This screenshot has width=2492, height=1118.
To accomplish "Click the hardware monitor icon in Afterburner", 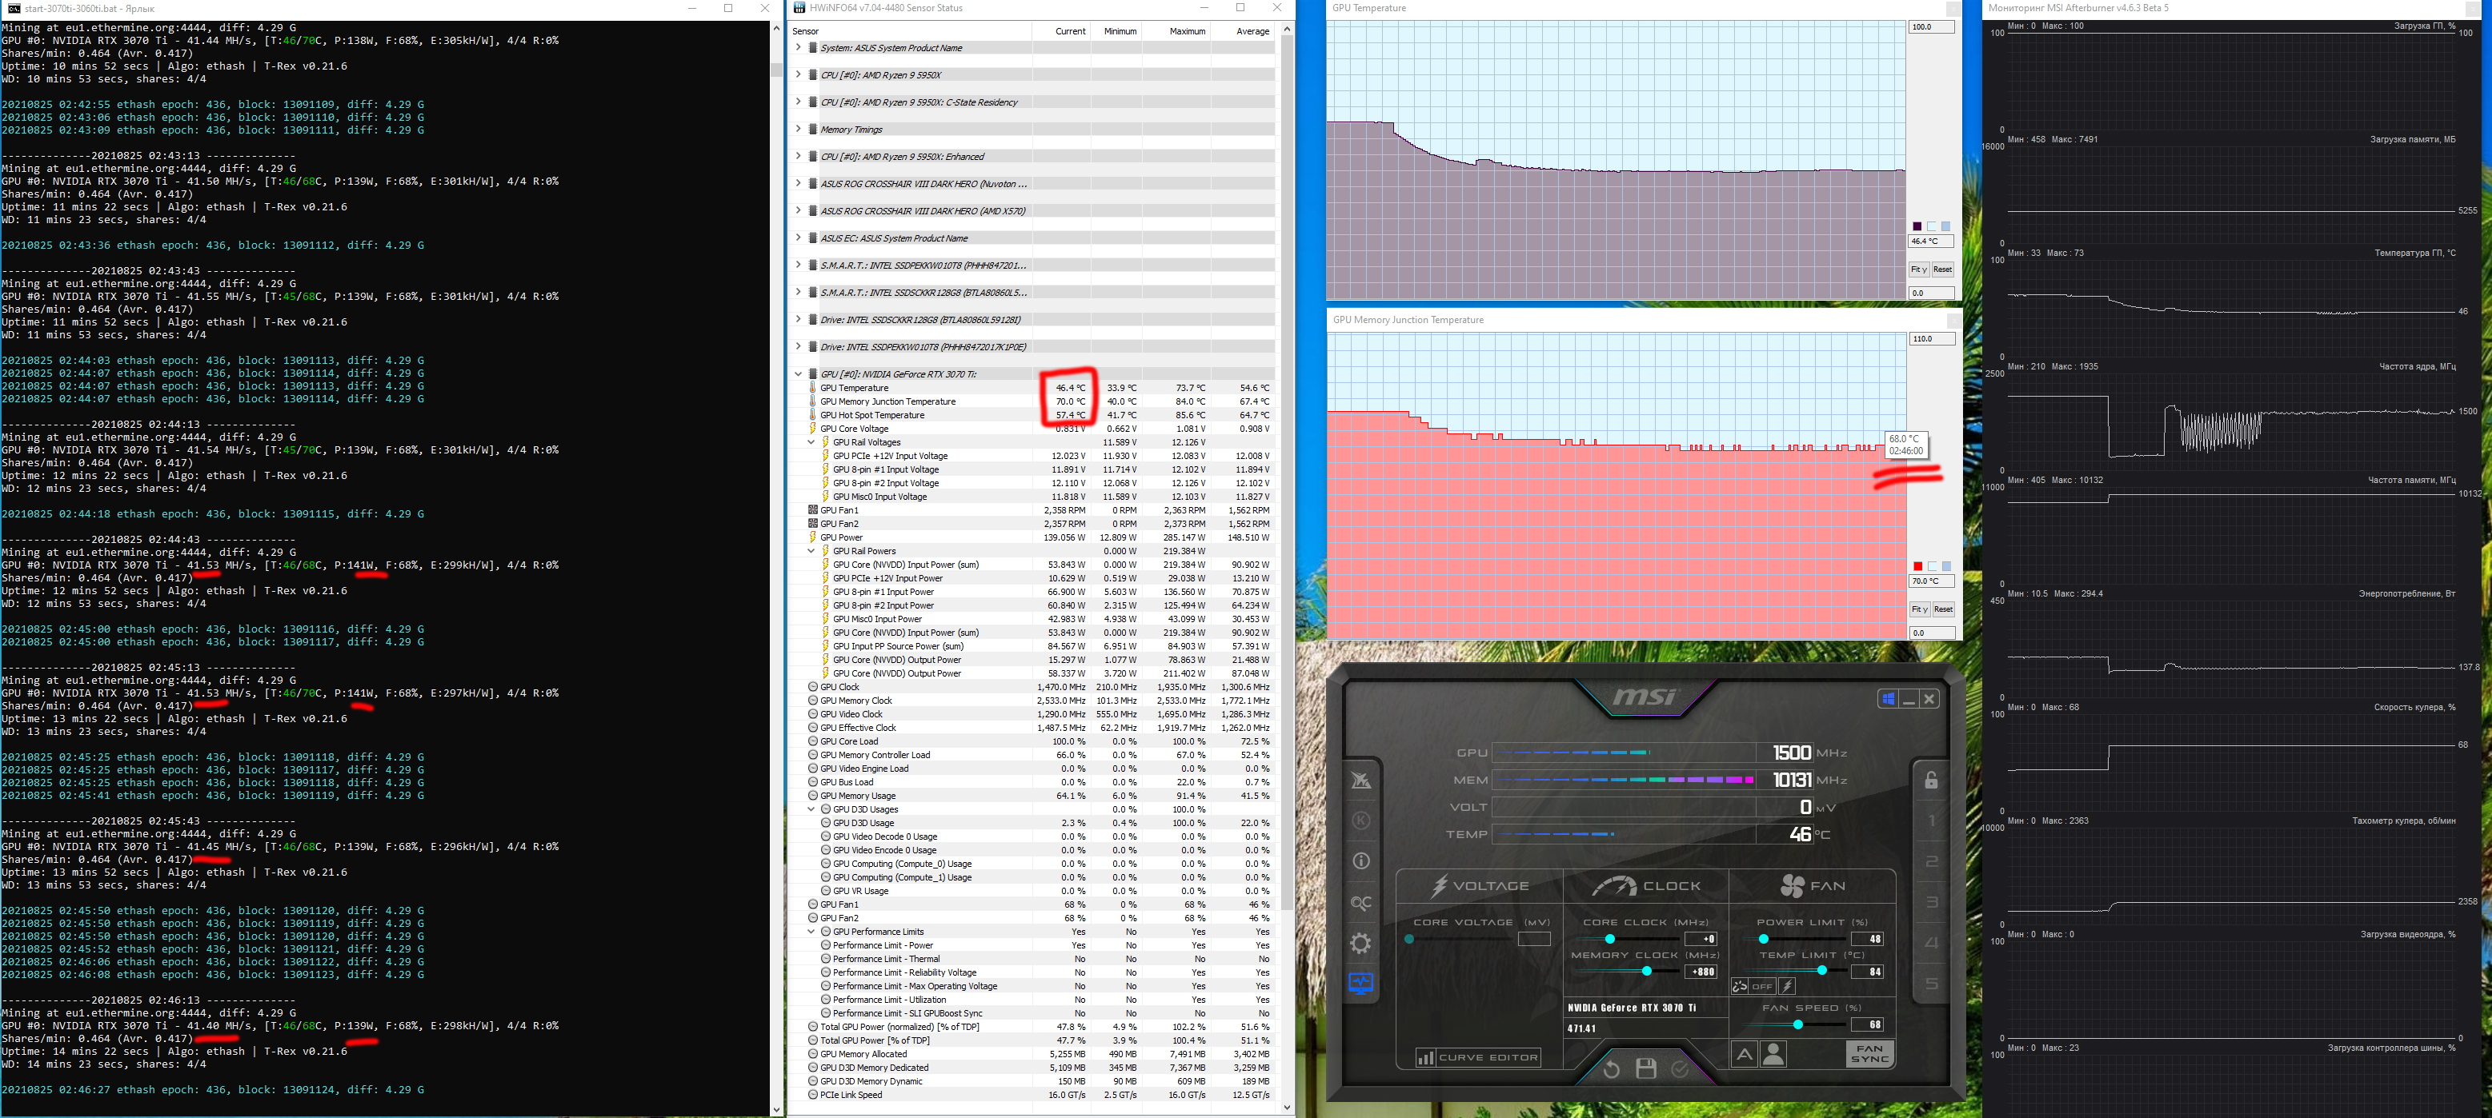I will 1360,984.
